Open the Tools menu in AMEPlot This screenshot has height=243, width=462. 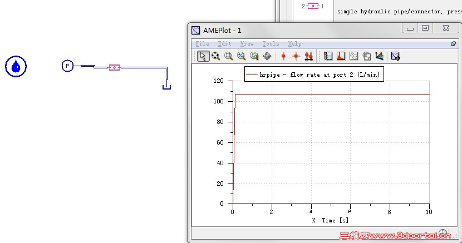271,44
